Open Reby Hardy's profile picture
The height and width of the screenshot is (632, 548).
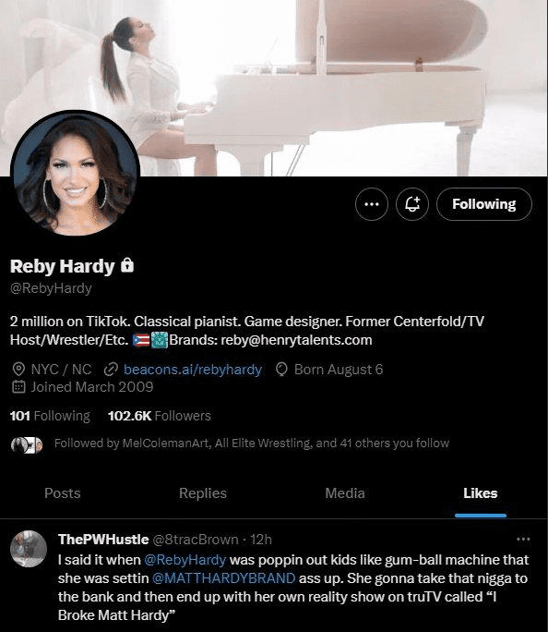point(76,174)
